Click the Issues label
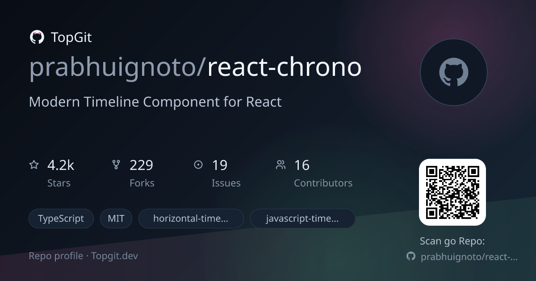The image size is (536, 281). coord(226,183)
